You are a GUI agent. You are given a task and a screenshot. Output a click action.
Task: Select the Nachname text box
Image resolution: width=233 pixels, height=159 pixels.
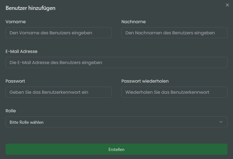click(174, 33)
